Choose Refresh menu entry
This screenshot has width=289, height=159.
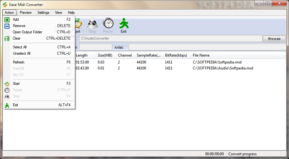[x=39, y=62]
